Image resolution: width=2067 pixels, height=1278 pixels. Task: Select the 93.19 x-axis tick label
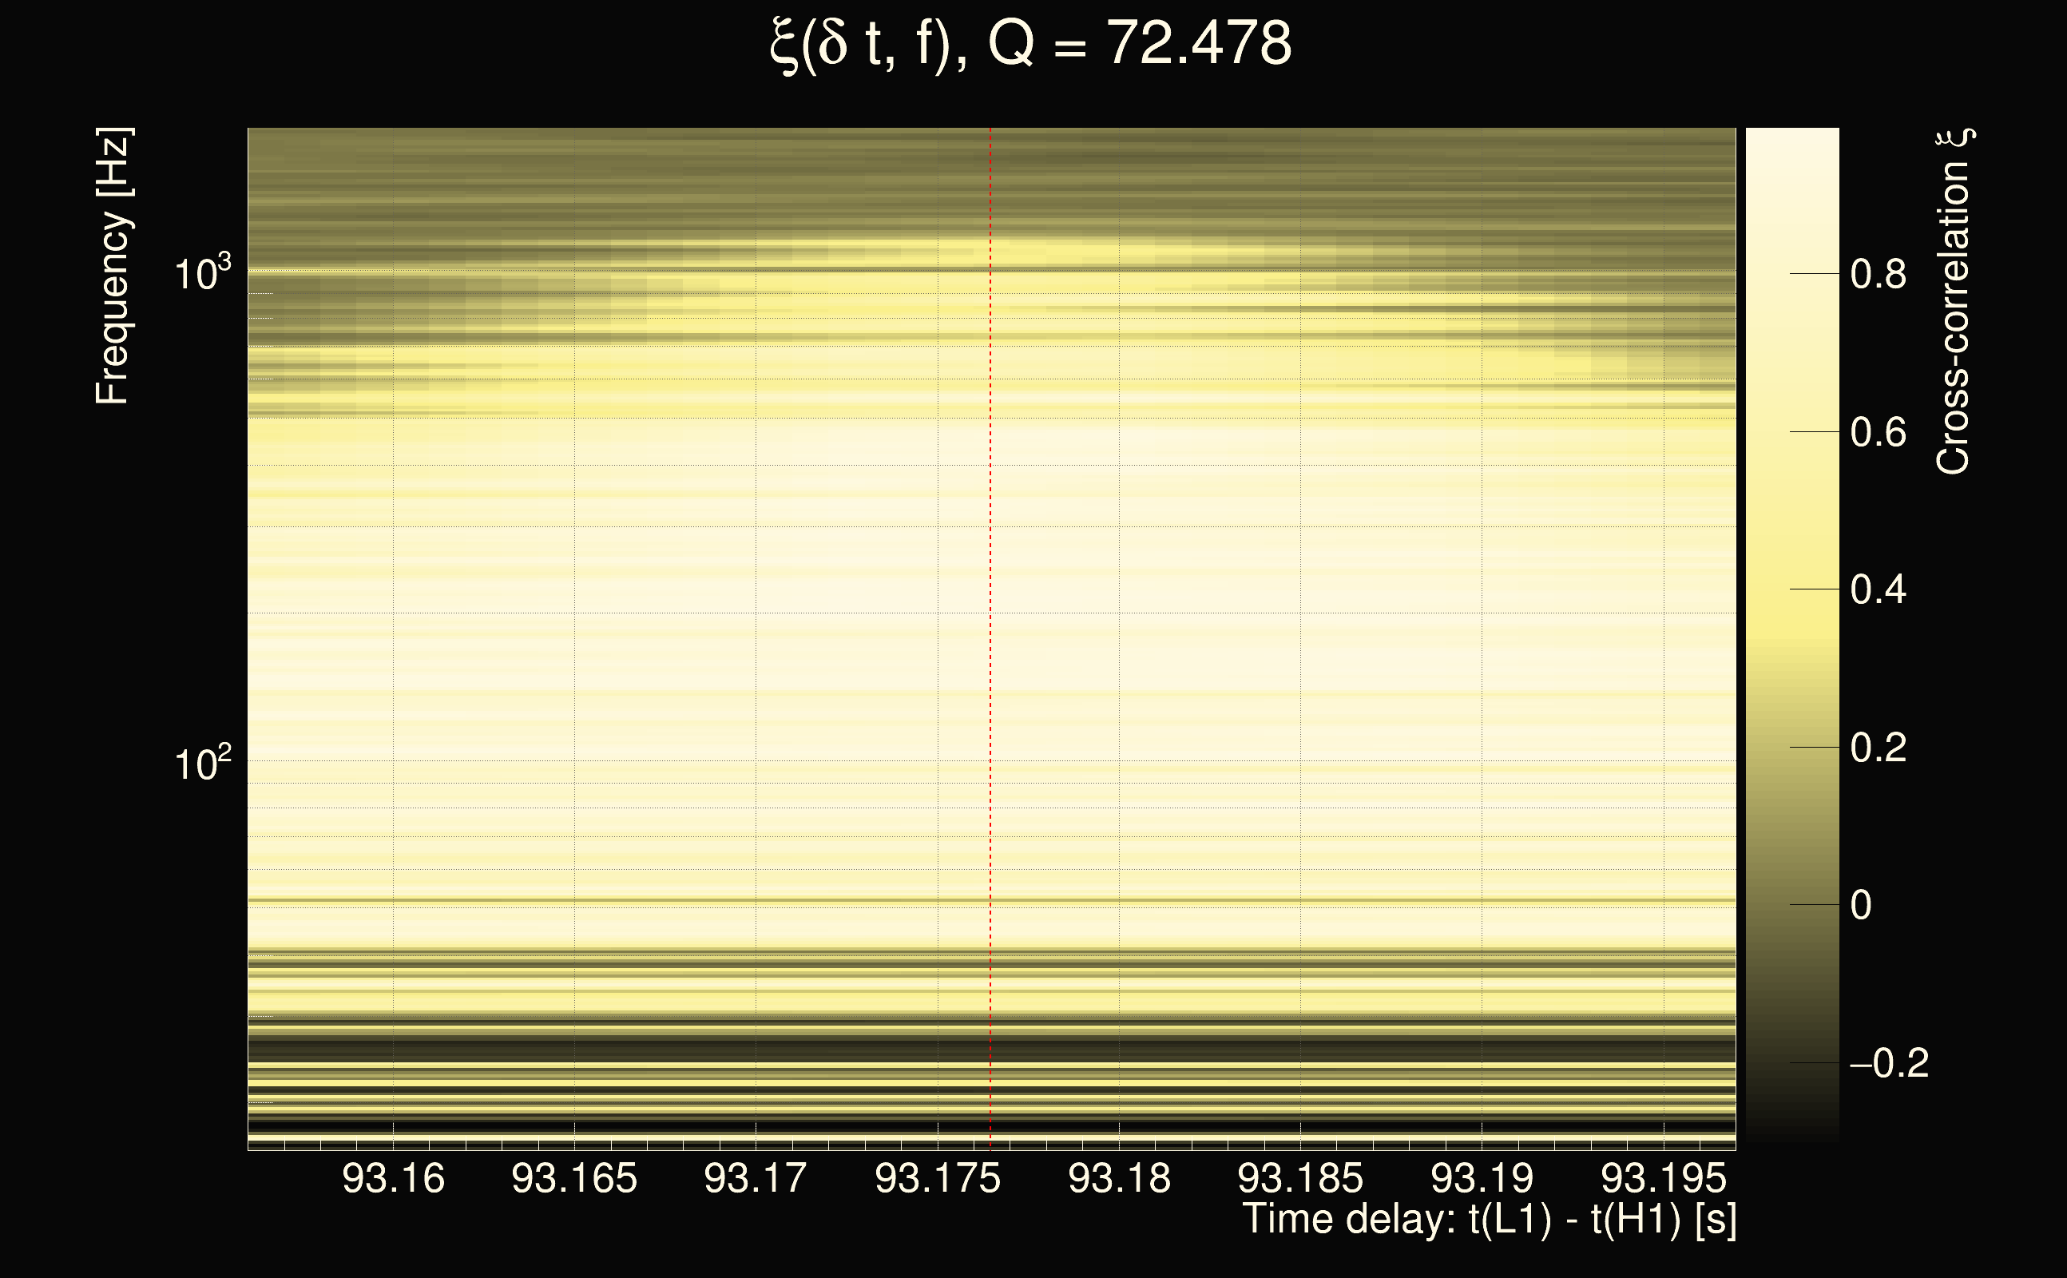click(1482, 1178)
